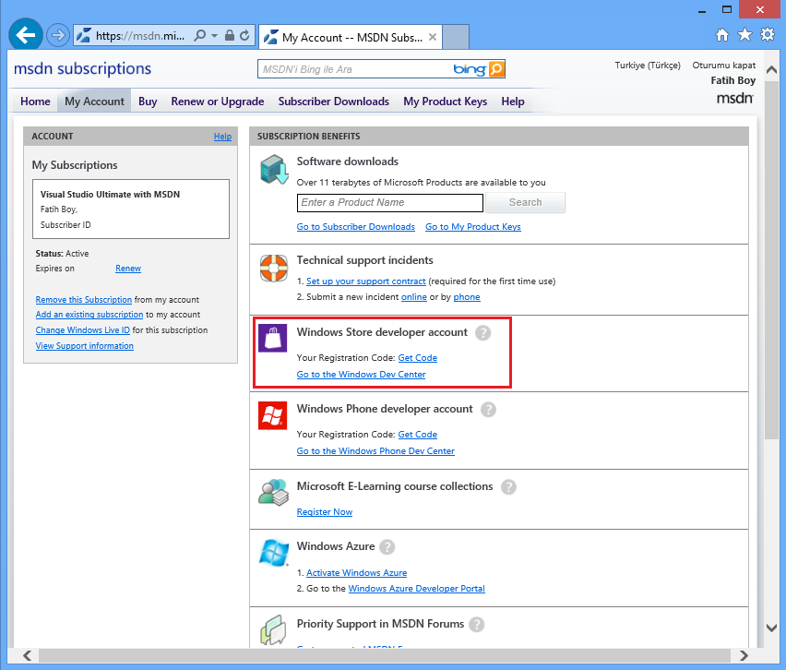Open Favorites with the star icon
Viewport: 786px width, 670px height.
744,35
